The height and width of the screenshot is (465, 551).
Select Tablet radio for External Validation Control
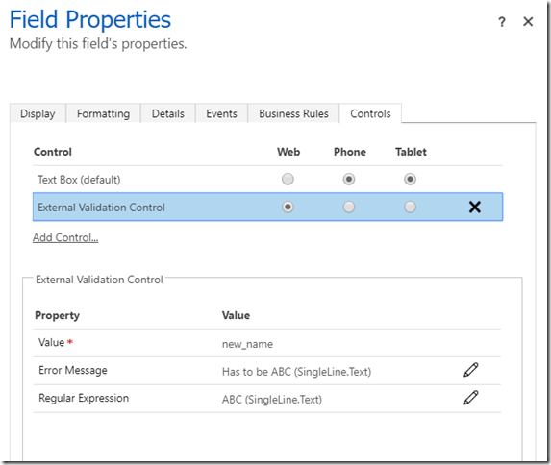(x=410, y=208)
